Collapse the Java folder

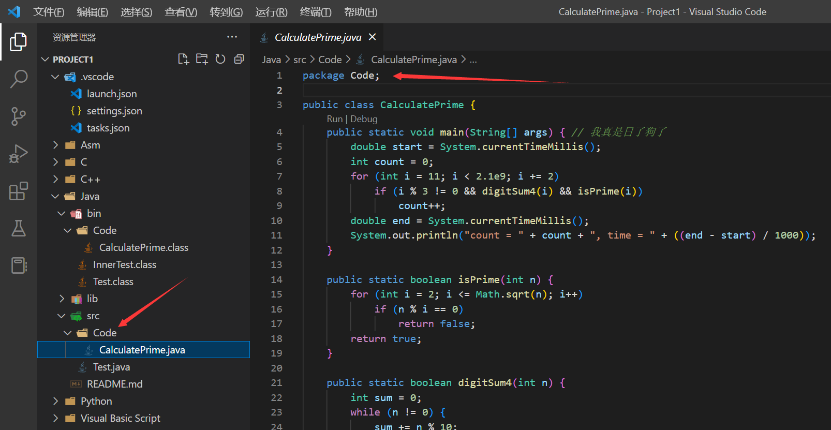55,196
